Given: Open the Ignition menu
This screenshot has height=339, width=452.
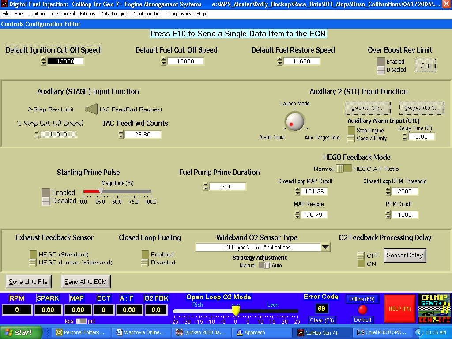Looking at the screenshot, I should 37,14.
